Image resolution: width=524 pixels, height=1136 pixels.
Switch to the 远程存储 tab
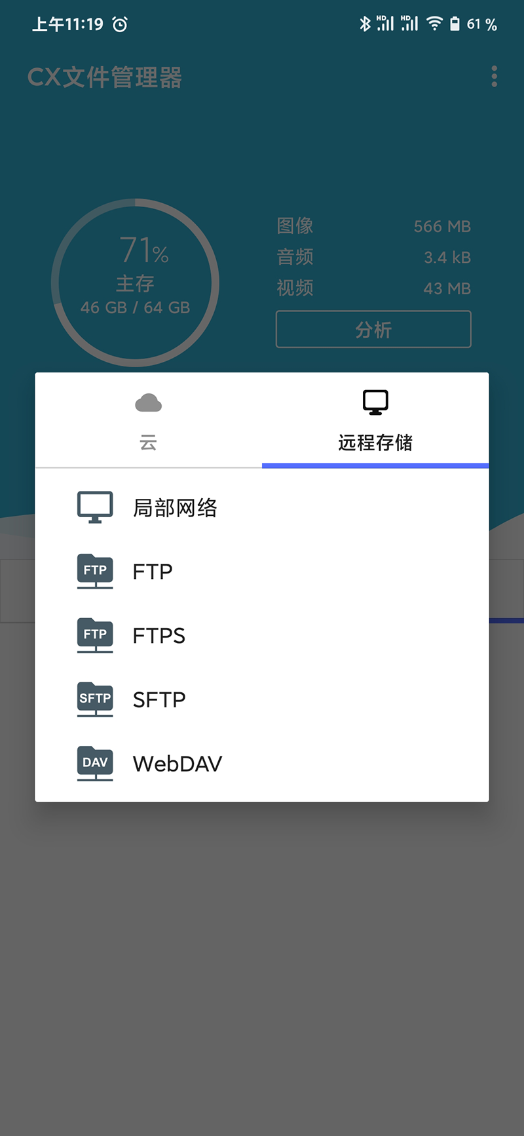[x=375, y=420]
